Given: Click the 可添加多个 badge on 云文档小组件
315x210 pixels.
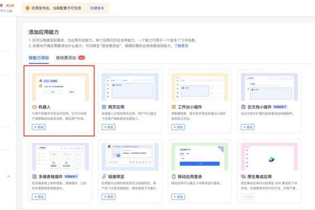Looking at the screenshot, I should click(x=280, y=107).
